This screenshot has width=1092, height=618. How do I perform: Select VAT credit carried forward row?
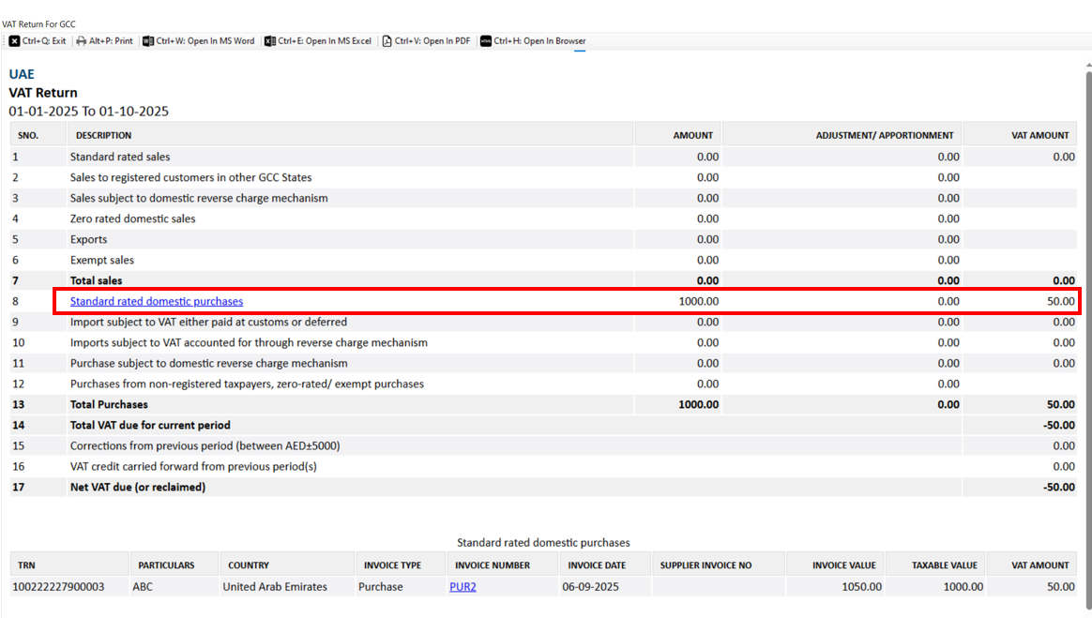[544, 466]
